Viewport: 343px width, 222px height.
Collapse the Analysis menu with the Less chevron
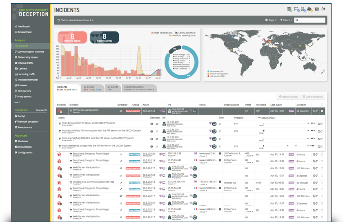pos(17,102)
